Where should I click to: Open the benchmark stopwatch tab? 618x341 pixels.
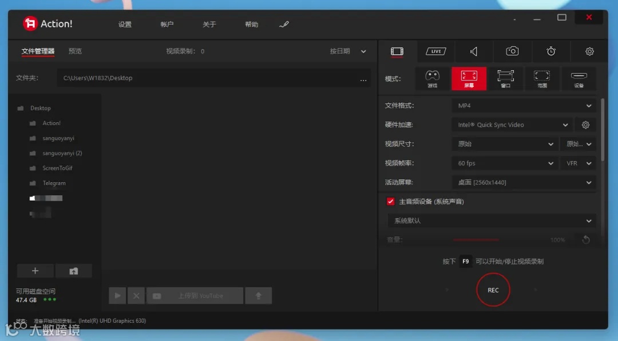(x=551, y=51)
